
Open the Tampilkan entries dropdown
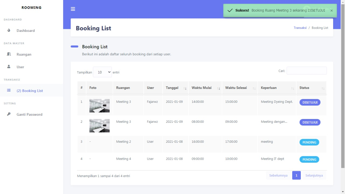(x=102, y=72)
